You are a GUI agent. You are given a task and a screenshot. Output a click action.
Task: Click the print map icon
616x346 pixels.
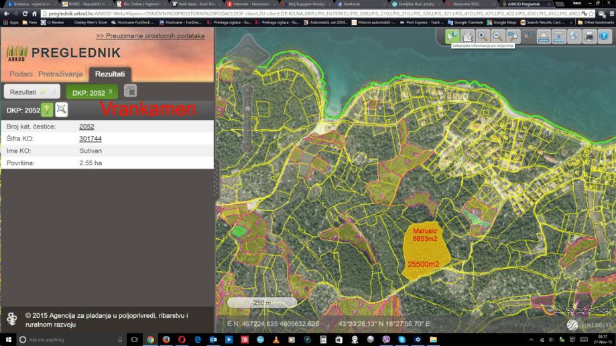(589, 36)
